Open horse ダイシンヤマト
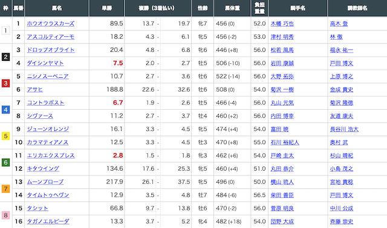 [45, 63]
